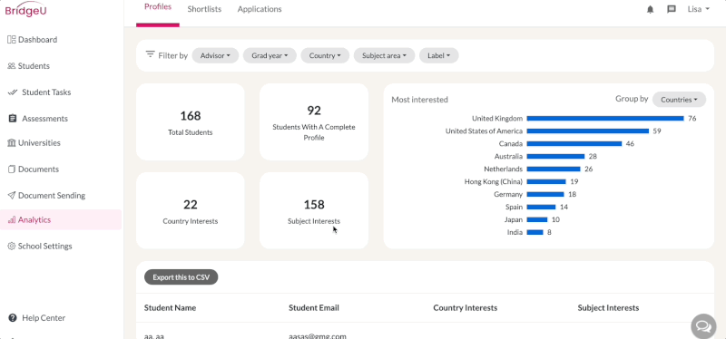Click the Dashboard sidebar icon
The width and height of the screenshot is (726, 339).
pos(12,40)
